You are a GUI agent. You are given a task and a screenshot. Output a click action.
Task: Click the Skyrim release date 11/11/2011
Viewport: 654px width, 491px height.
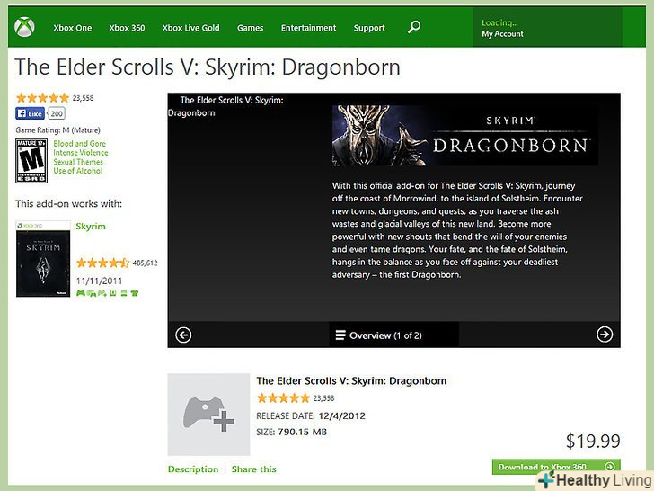pyautogui.click(x=99, y=281)
